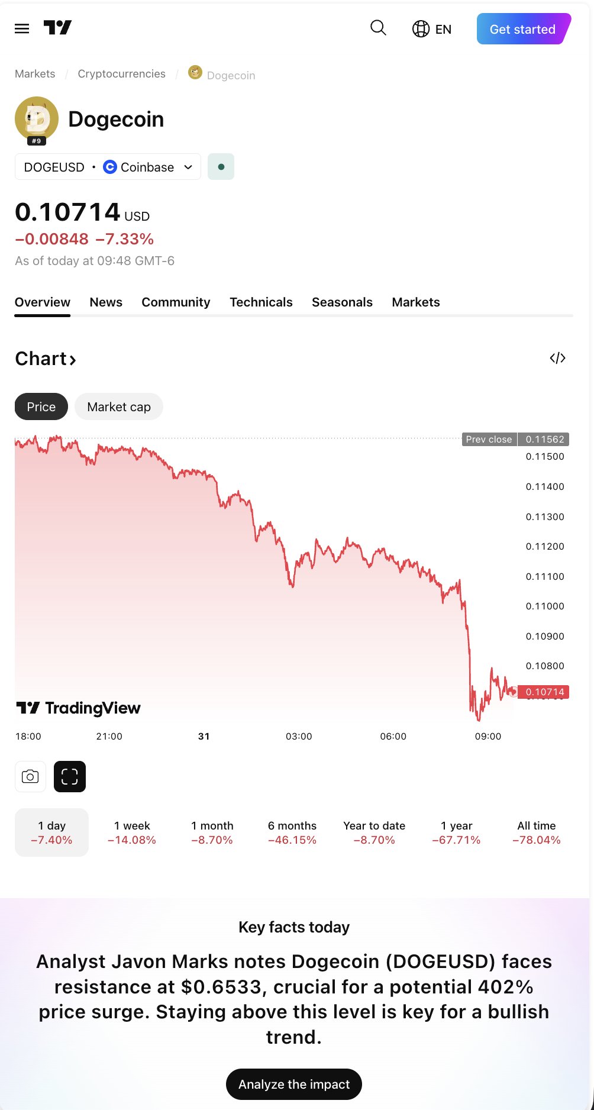Switch to the News tab
594x1110 pixels.
pyautogui.click(x=106, y=302)
